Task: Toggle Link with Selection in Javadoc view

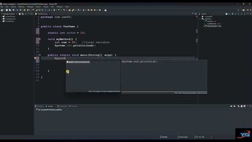Action: 239,106
